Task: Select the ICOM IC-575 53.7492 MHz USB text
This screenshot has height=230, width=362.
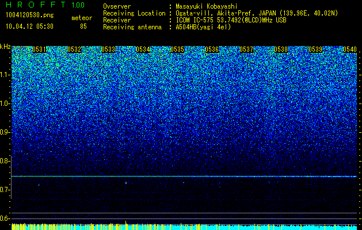Action: point(231,20)
